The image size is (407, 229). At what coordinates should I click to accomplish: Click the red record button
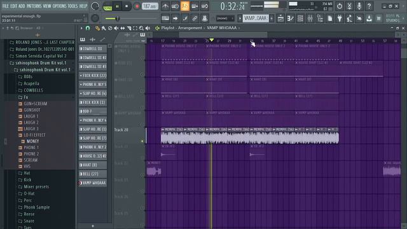pyautogui.click(x=137, y=6)
